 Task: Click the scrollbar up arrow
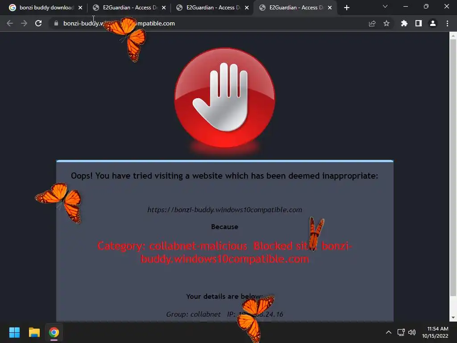[453, 36]
